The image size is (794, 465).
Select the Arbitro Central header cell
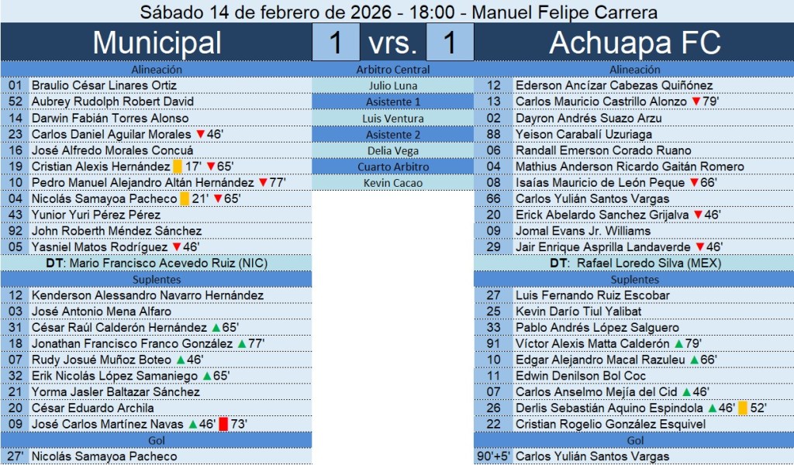pos(392,70)
